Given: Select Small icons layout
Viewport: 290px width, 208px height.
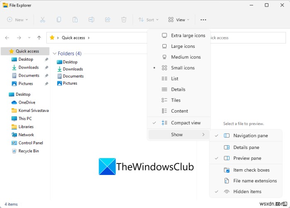Looking at the screenshot, I should coord(179,68).
